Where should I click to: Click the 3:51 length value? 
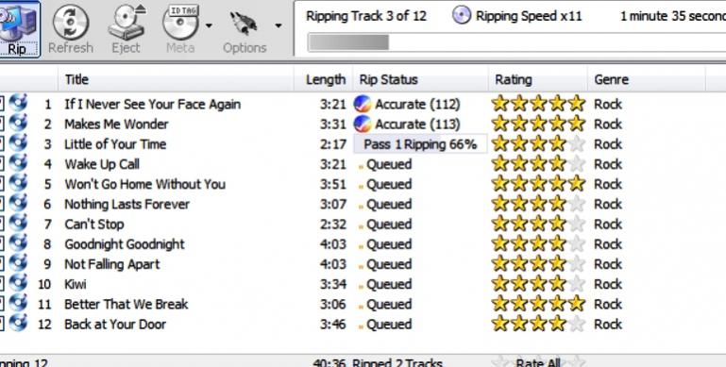(x=333, y=184)
